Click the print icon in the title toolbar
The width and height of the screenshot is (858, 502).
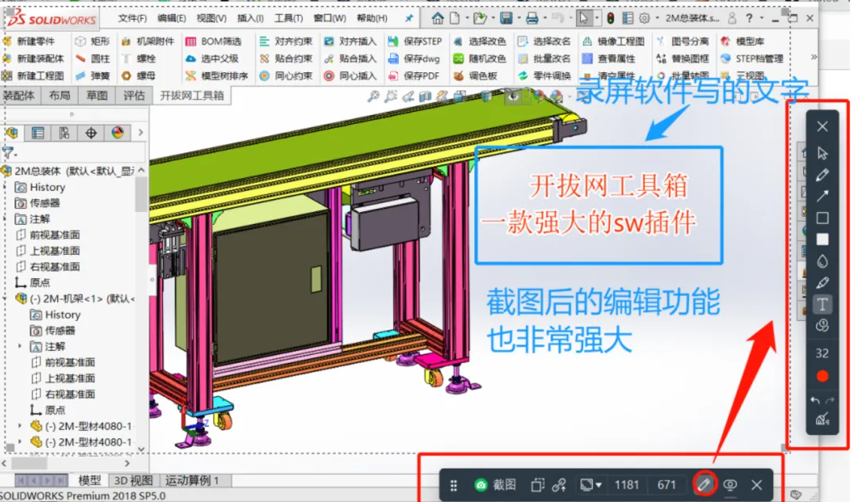click(531, 18)
